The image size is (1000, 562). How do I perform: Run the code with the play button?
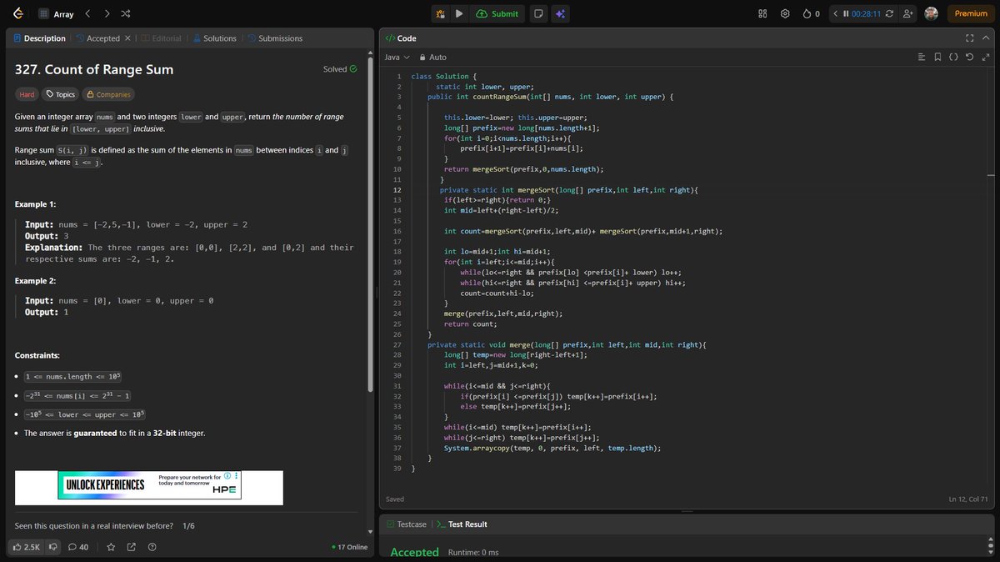(x=459, y=13)
